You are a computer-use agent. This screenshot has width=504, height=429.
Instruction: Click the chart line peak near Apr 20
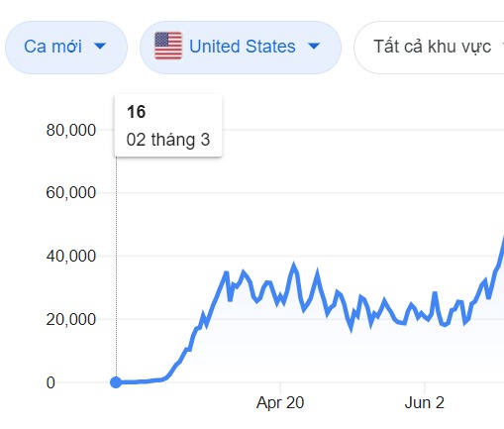pos(293,266)
